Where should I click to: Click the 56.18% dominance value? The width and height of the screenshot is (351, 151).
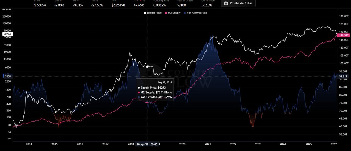[207, 5]
